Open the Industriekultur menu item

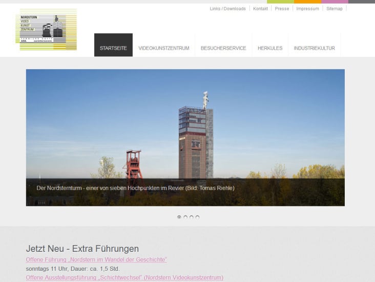click(314, 48)
